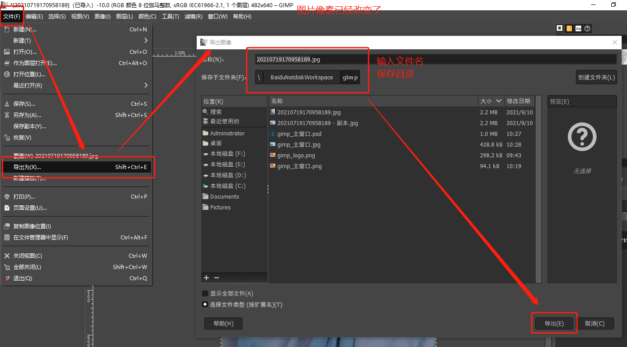The width and height of the screenshot is (627, 347).
Task: Click the file list vertical scrollbar
Action: pos(539,189)
